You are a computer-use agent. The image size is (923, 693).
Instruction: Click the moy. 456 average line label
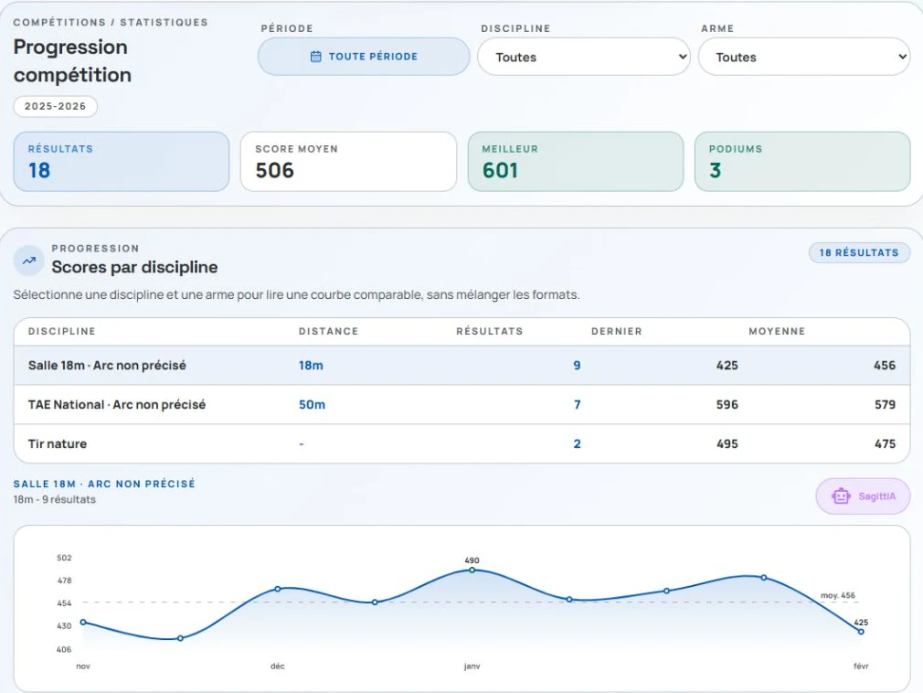pyautogui.click(x=838, y=595)
